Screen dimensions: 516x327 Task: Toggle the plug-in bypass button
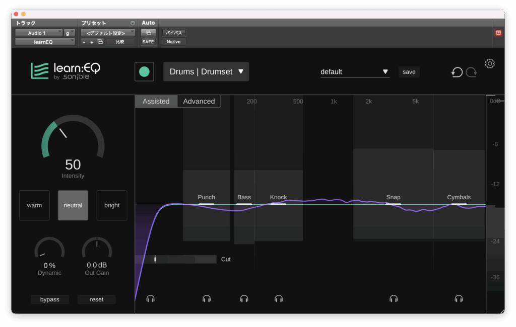point(50,299)
